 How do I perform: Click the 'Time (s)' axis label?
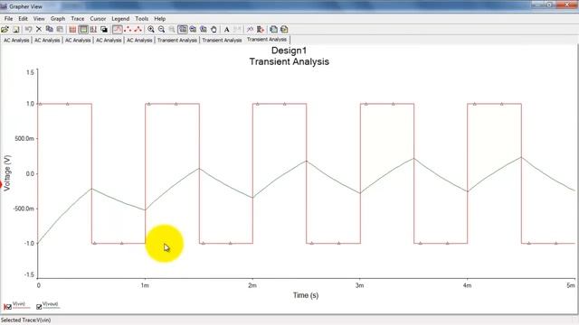[x=306, y=295]
